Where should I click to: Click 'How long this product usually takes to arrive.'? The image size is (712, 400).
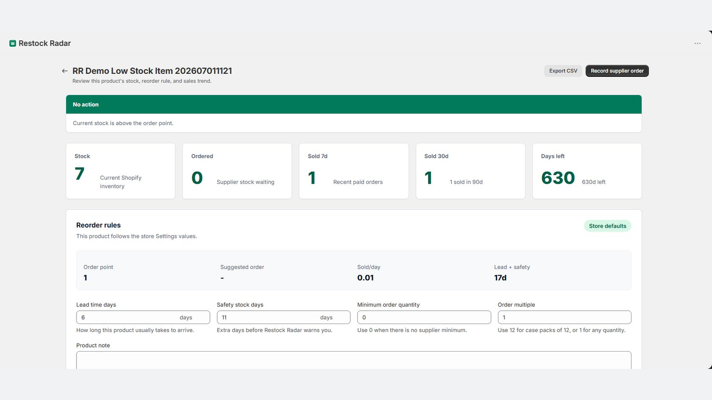coord(135,330)
